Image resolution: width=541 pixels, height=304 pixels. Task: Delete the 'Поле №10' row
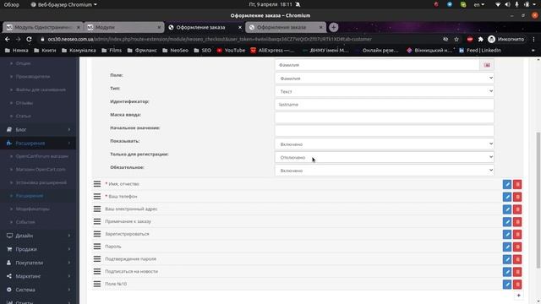[517, 285]
